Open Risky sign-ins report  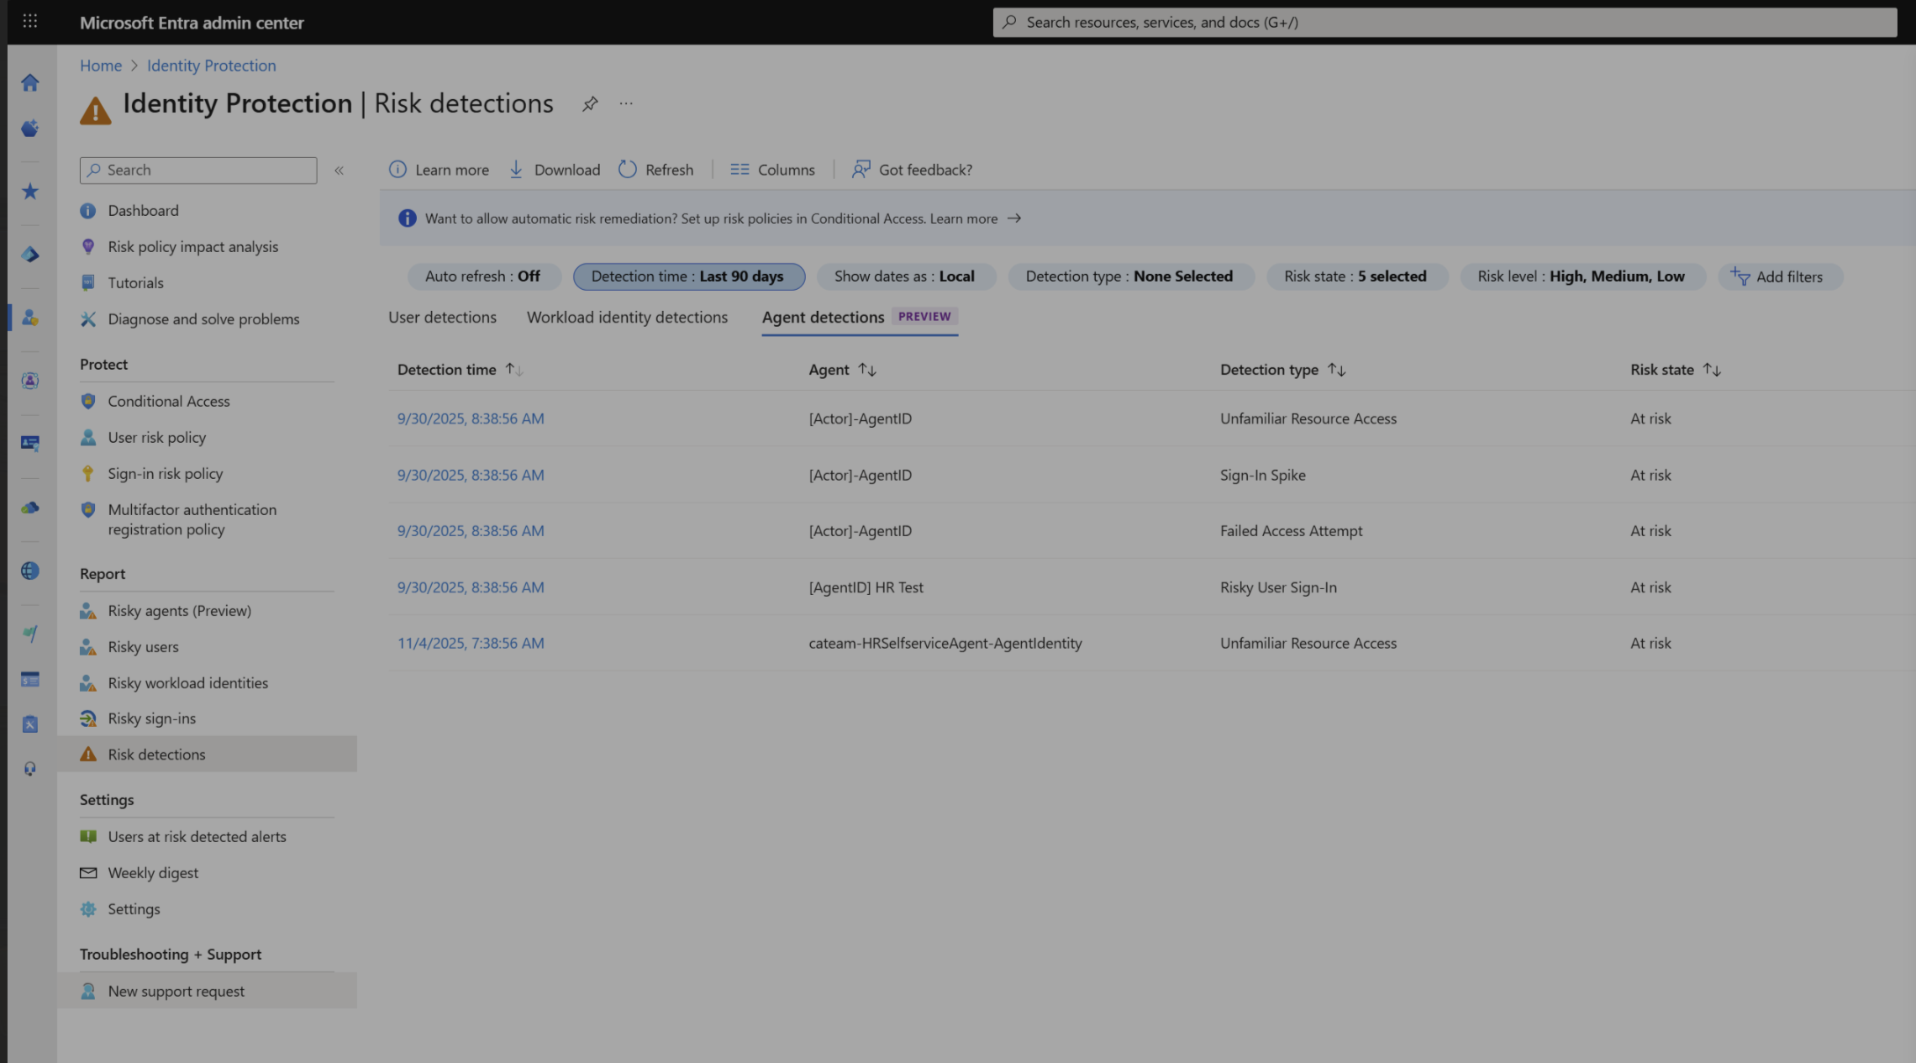151,718
